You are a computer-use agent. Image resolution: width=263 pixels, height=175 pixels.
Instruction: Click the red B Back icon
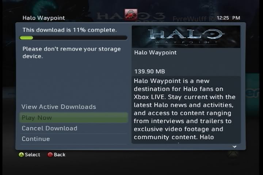point(50,155)
